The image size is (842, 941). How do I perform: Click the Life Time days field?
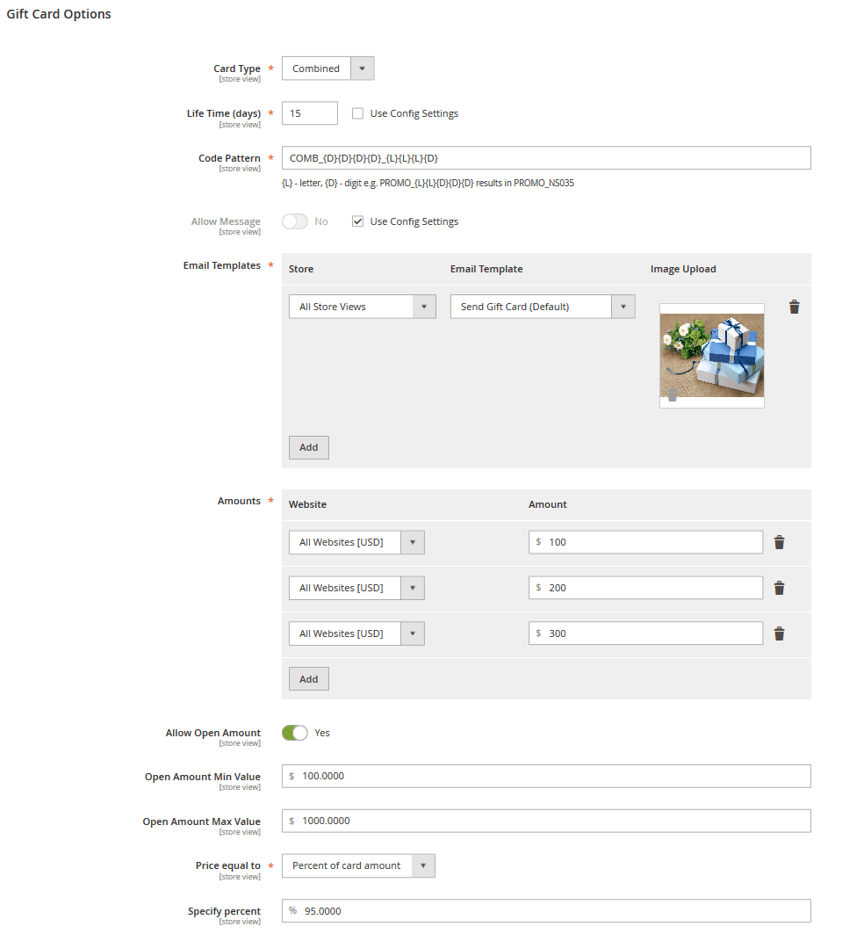[309, 113]
